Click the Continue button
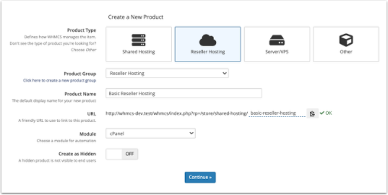 tap(200, 177)
